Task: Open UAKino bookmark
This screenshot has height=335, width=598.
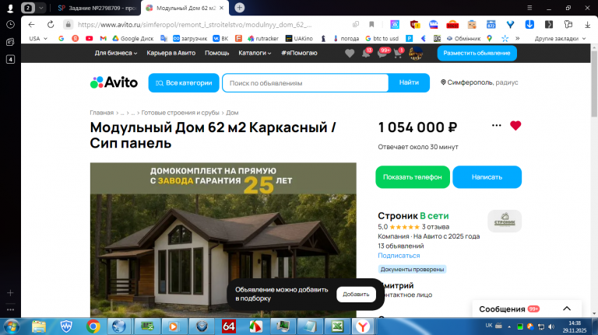Action: 299,38
